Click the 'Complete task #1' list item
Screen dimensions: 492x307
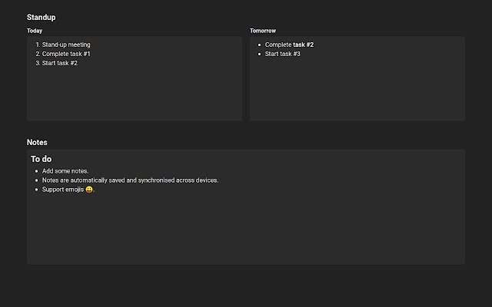click(66, 54)
